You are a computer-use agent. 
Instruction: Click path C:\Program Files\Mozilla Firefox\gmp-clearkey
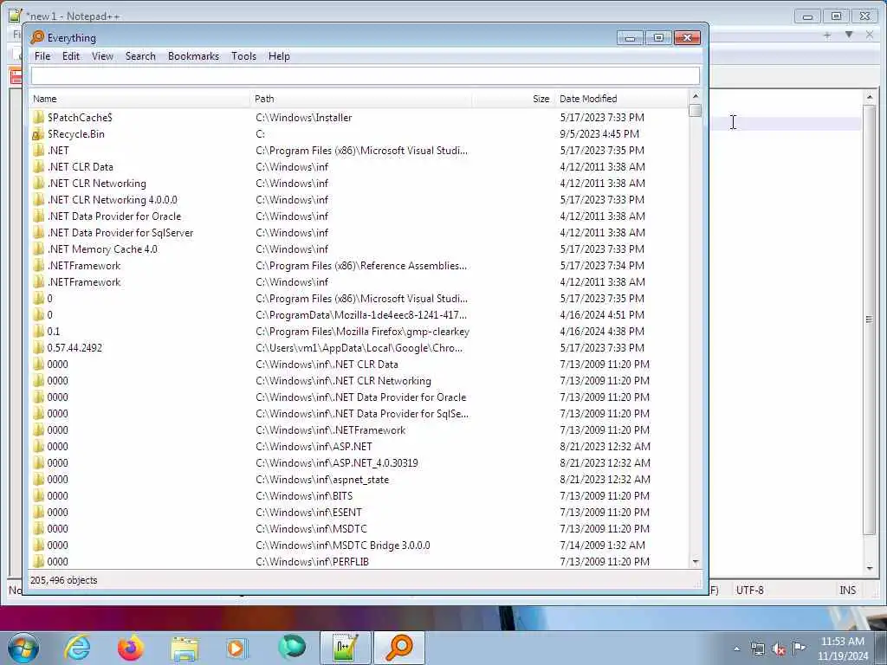(363, 332)
